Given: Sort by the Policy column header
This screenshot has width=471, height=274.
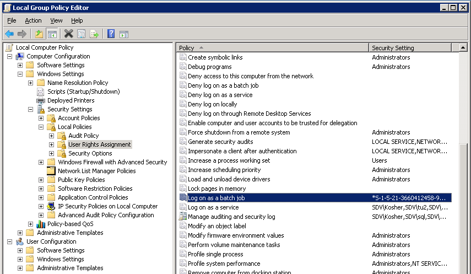Looking at the screenshot, I should tap(272, 48).
